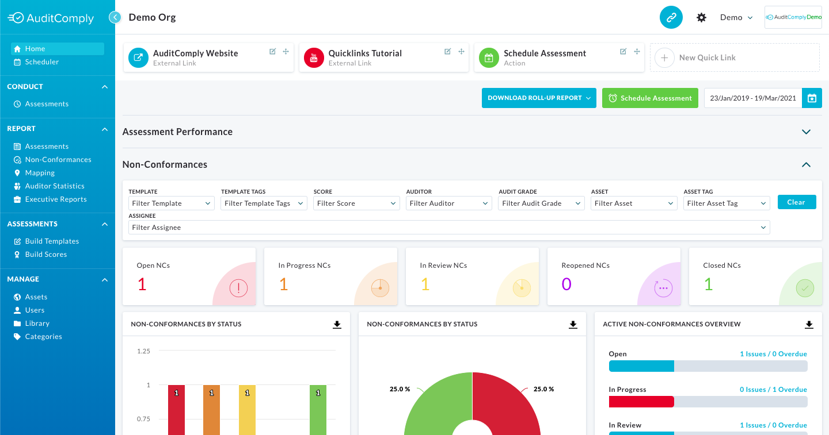Open the date range calendar picker

(x=812, y=98)
